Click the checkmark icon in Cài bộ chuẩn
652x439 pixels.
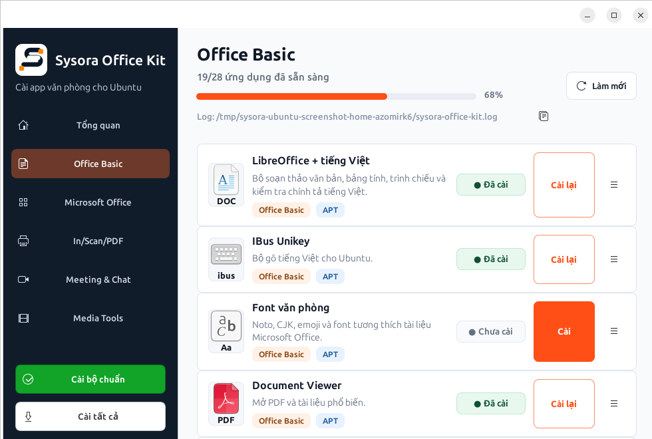tap(28, 379)
